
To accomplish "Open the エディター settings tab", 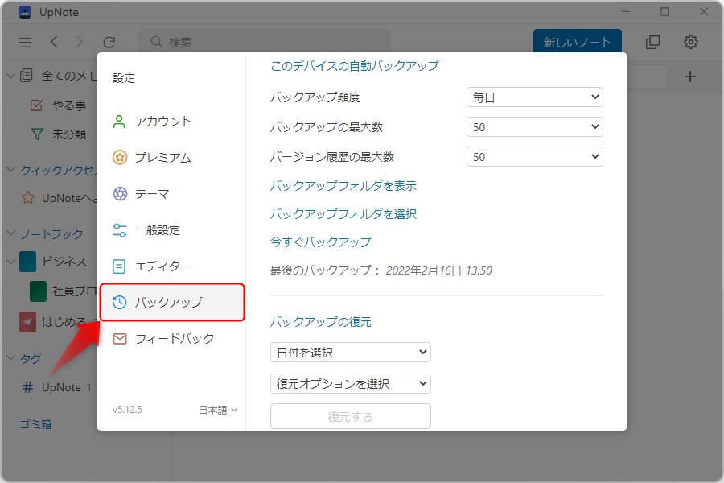I will pyautogui.click(x=172, y=266).
